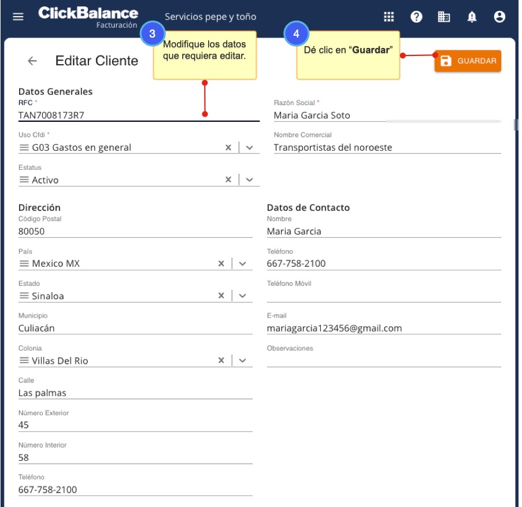
Task: Click the E-mail input field
Action: (x=383, y=329)
